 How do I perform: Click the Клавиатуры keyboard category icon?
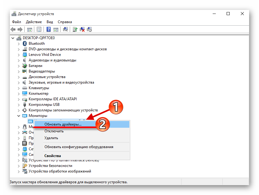25,88
